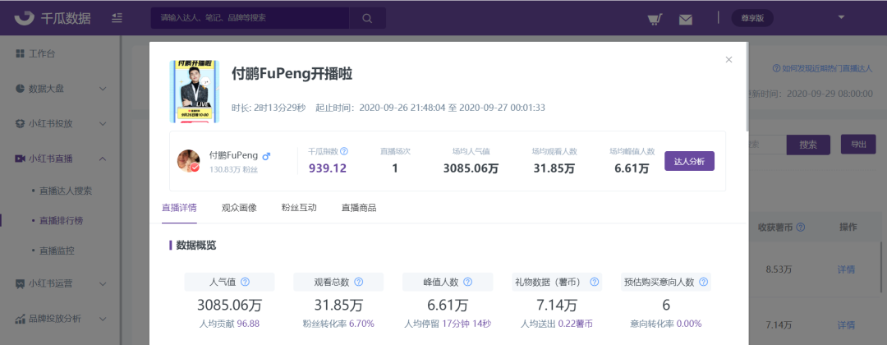Image resolution: width=887 pixels, height=345 pixels.
Task: Click the 意向转化率 0.00% text
Action: pos(666,324)
